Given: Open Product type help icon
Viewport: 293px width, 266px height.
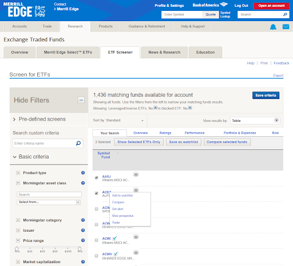Looking at the screenshot, I should [83, 173].
